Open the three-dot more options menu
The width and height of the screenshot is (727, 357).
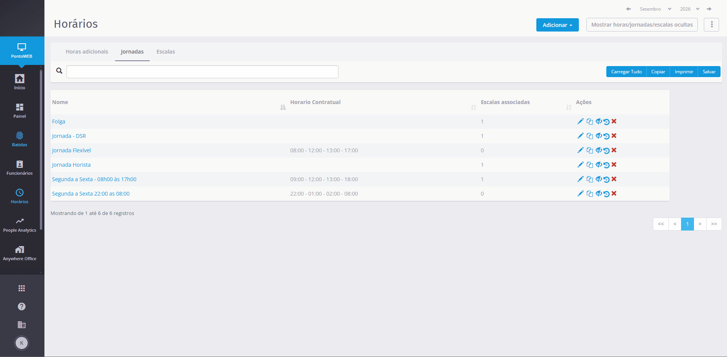pos(711,25)
